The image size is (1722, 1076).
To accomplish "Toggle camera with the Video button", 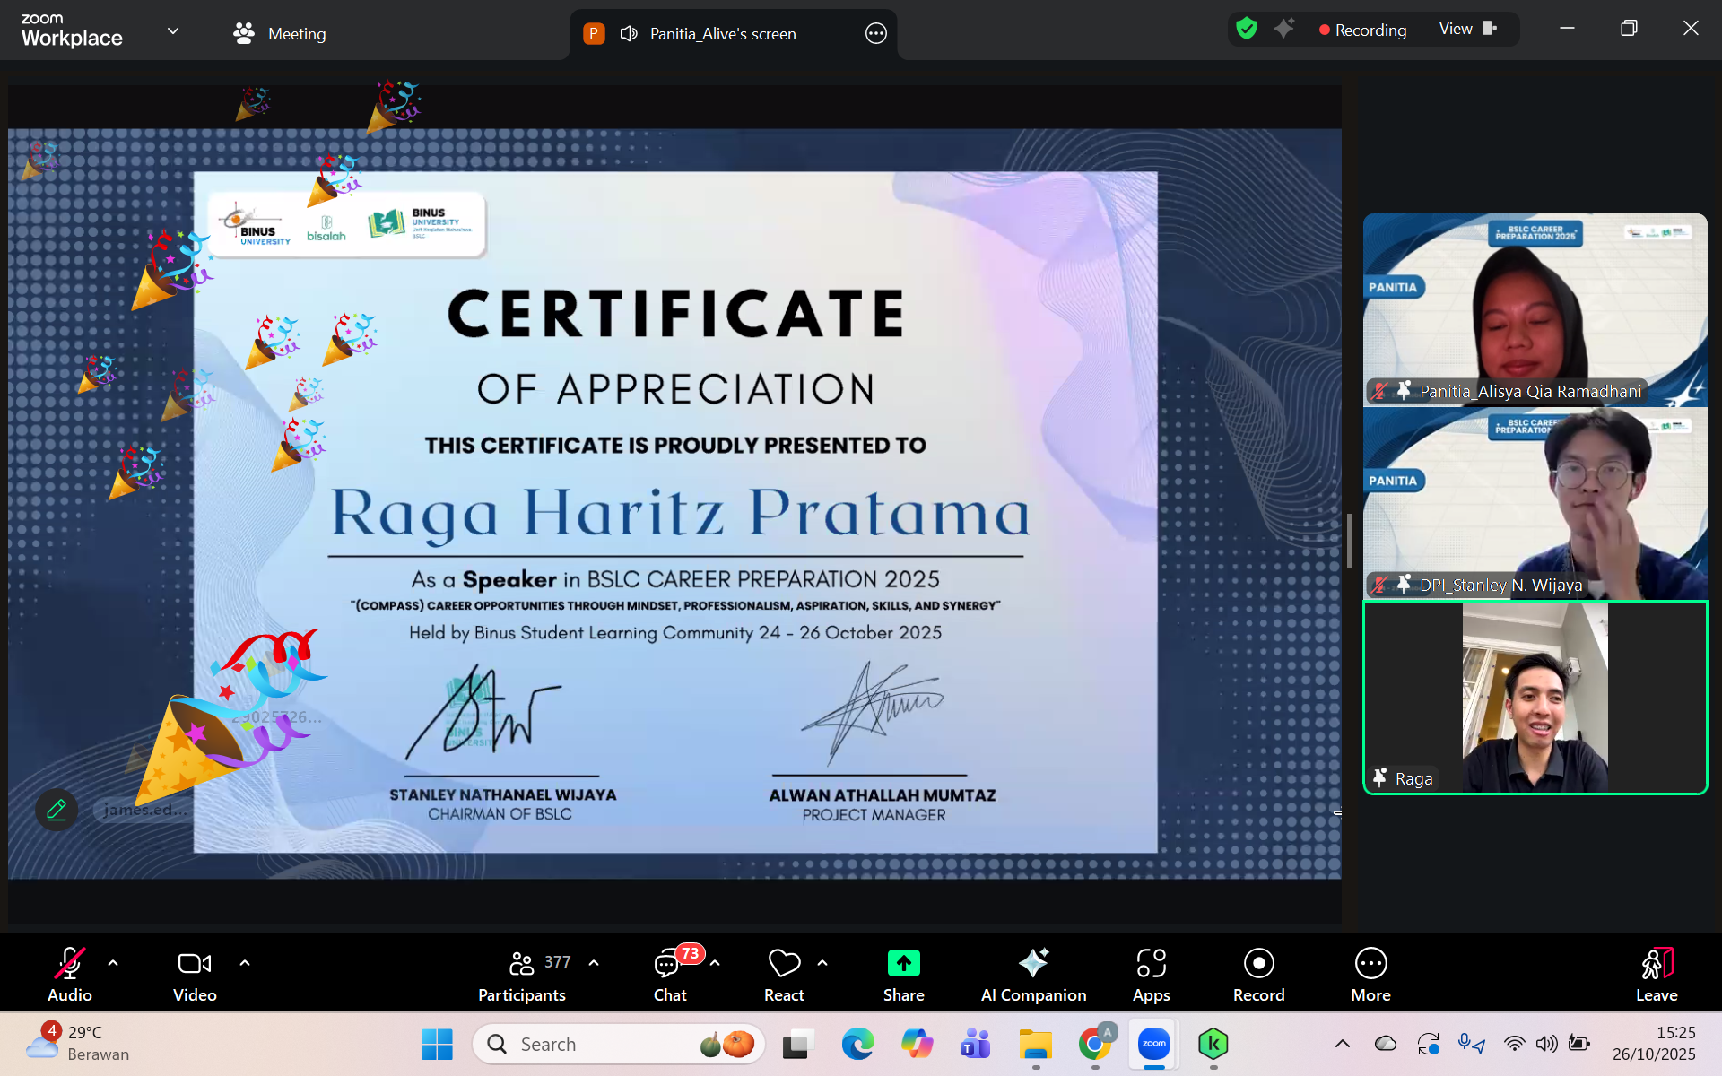I will (x=195, y=974).
